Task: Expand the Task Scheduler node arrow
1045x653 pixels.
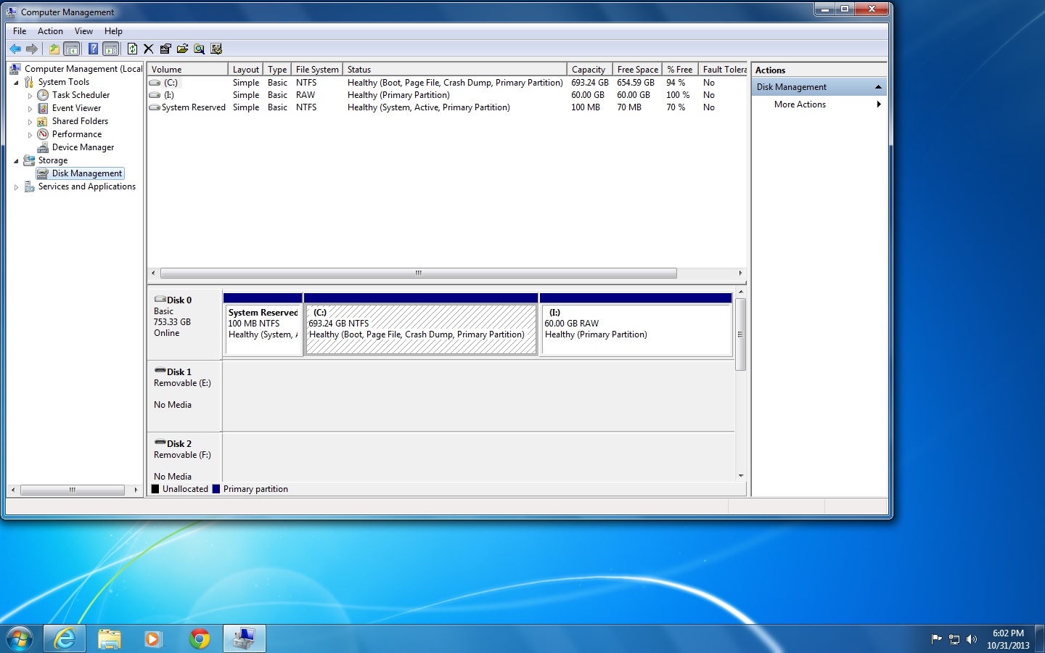Action: (x=30, y=96)
